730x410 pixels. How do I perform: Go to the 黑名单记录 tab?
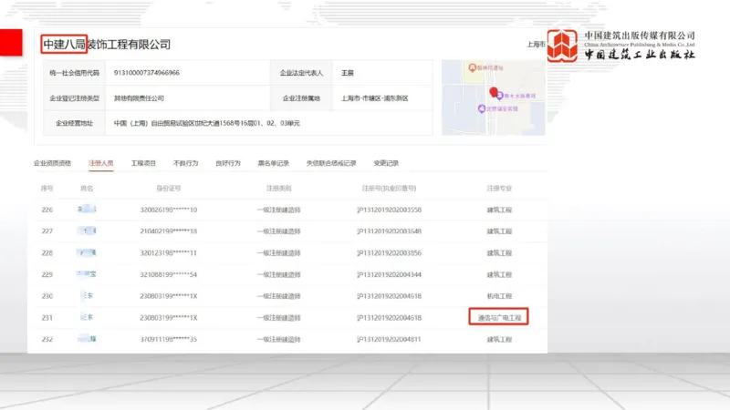[273, 163]
